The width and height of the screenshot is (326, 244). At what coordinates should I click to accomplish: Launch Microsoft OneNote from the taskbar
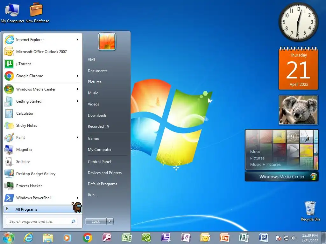pos(186,238)
